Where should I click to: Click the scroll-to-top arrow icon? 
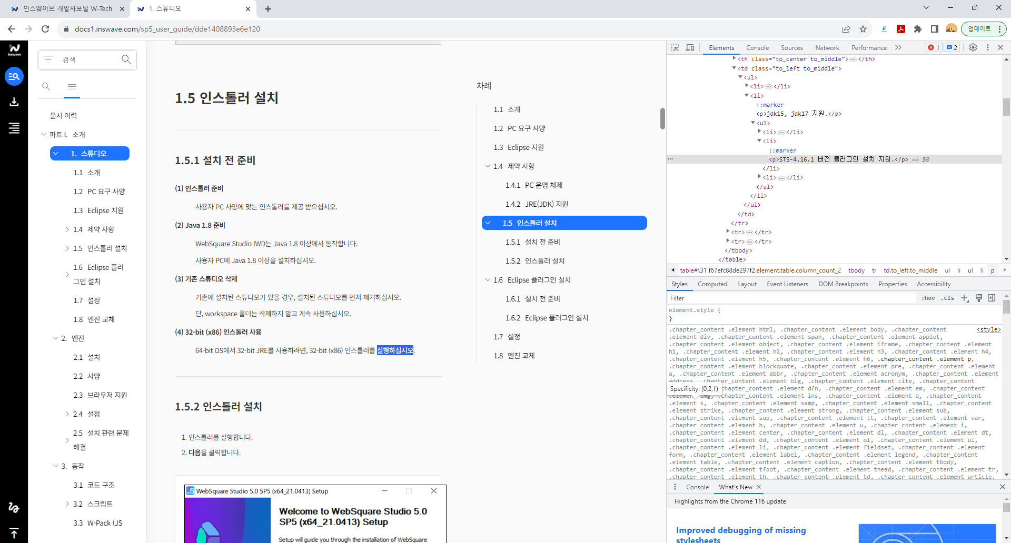pos(14,533)
